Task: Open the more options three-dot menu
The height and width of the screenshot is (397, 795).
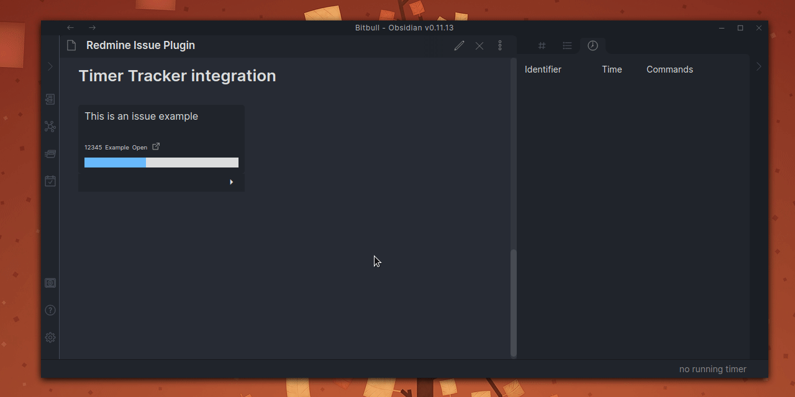Action: click(x=500, y=45)
